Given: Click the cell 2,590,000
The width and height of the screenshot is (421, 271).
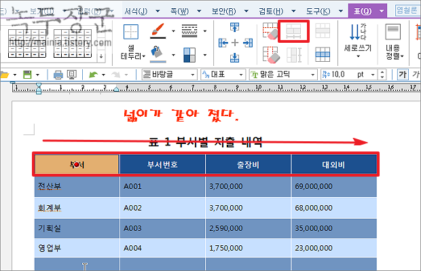Looking at the screenshot, I should pyautogui.click(x=248, y=228).
